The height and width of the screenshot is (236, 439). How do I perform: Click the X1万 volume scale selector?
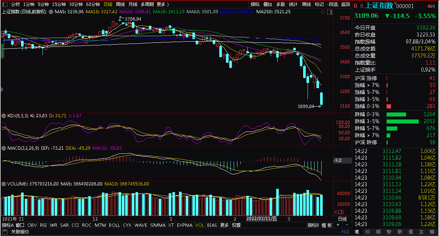click(339, 212)
